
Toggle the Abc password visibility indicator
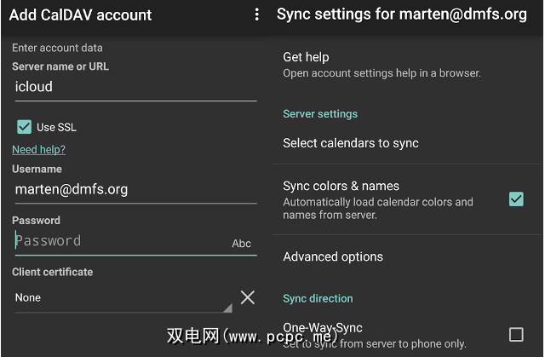(242, 244)
